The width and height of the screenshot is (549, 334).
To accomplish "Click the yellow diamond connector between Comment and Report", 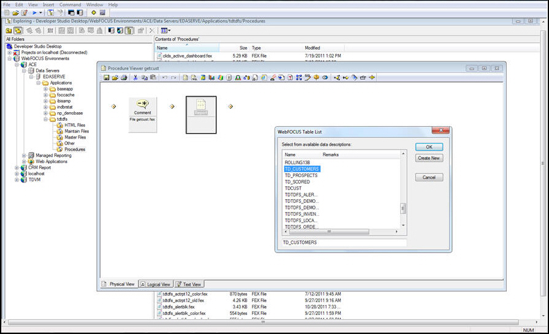I will [172, 107].
